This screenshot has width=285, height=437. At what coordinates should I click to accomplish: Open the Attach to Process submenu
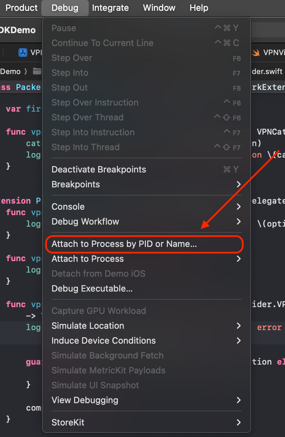point(146,259)
